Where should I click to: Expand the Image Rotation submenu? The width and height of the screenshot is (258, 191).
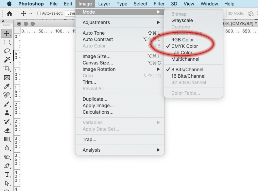click(x=120, y=69)
